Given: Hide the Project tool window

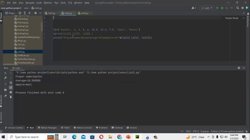Looking at the screenshot, I should 40,13.
